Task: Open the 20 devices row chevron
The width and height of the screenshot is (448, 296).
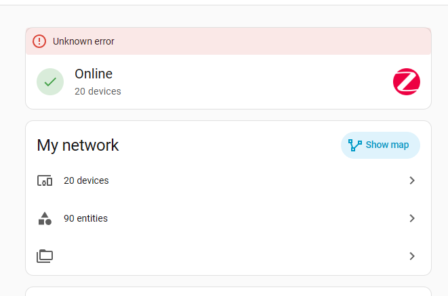Action: (x=411, y=180)
